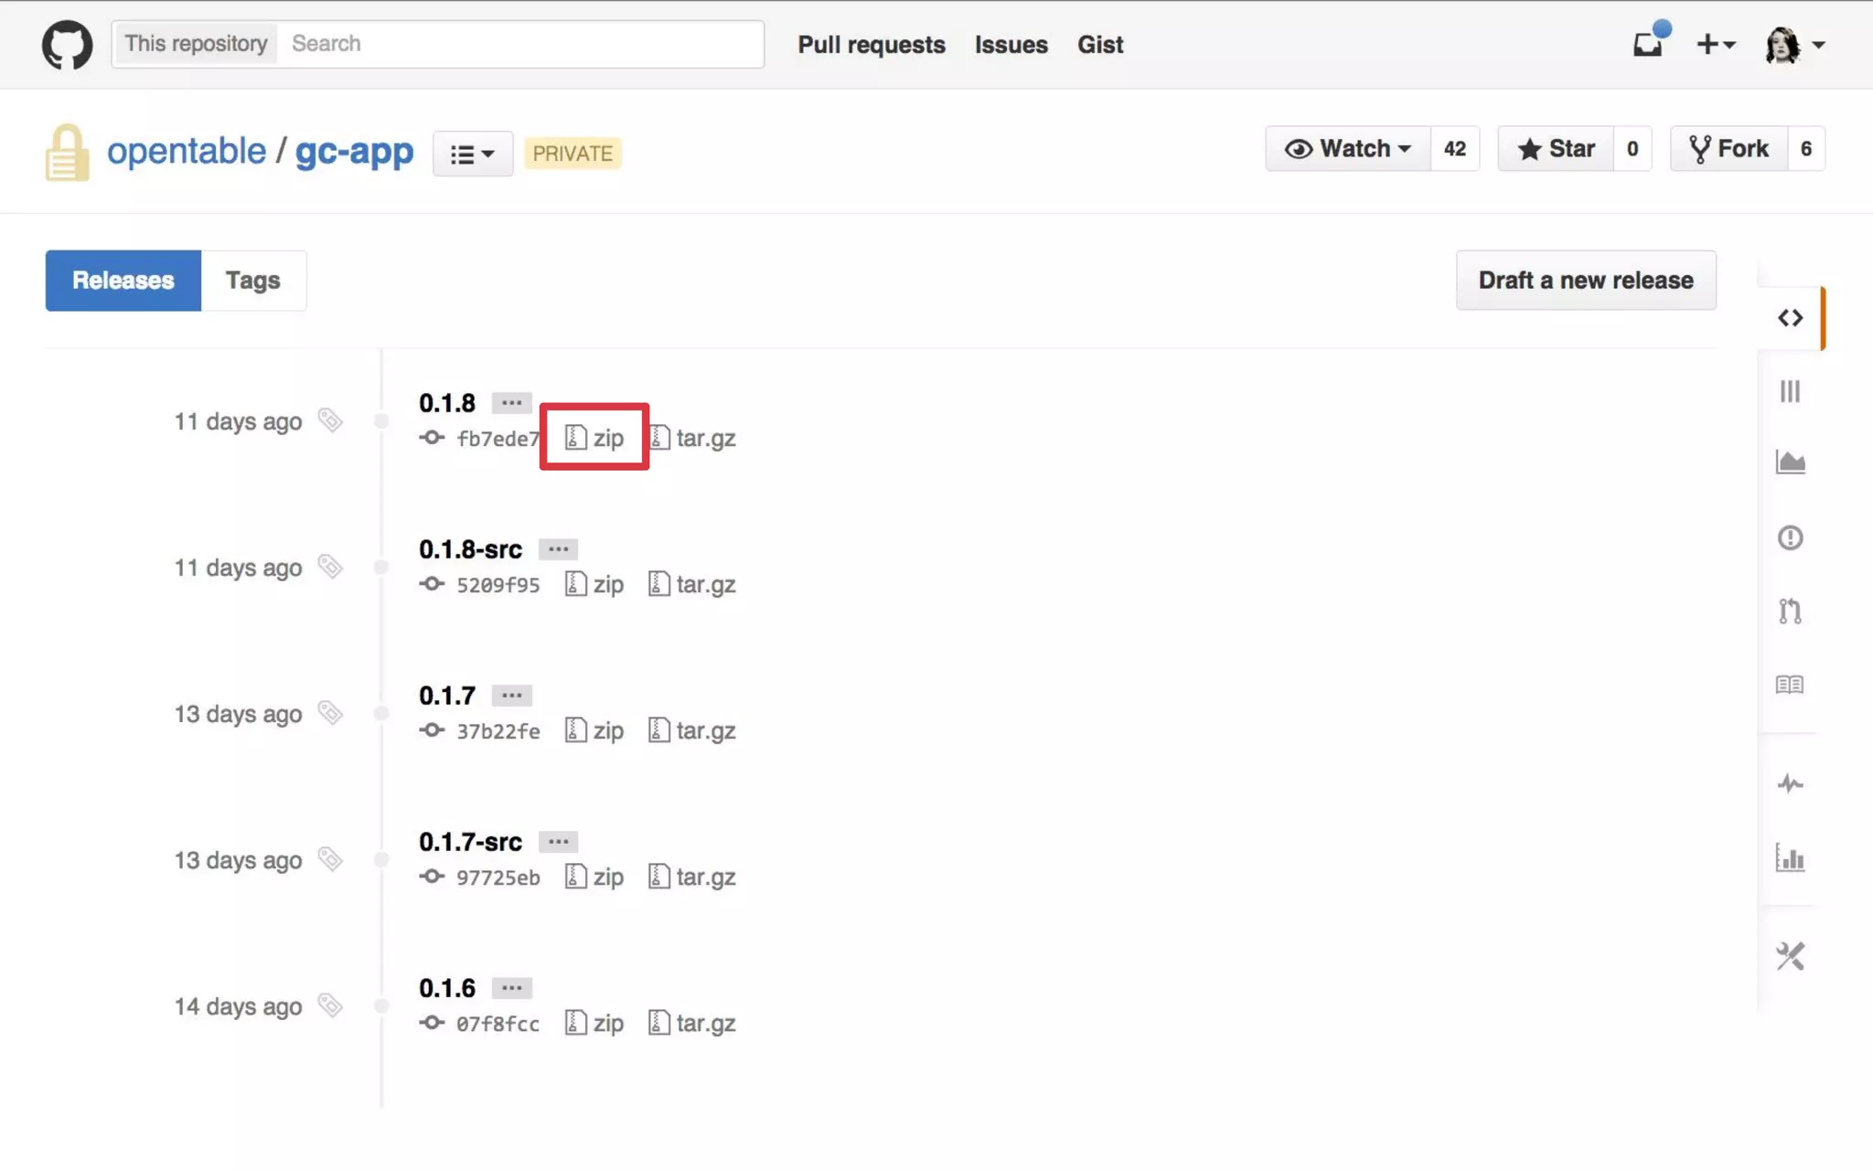Image resolution: width=1873 pixels, height=1170 pixels.
Task: Open the plus create-new dropdown
Action: tap(1715, 44)
